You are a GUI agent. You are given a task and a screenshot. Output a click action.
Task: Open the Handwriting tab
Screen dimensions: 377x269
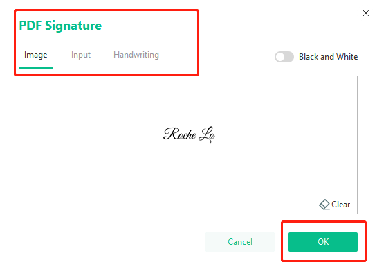pos(136,55)
